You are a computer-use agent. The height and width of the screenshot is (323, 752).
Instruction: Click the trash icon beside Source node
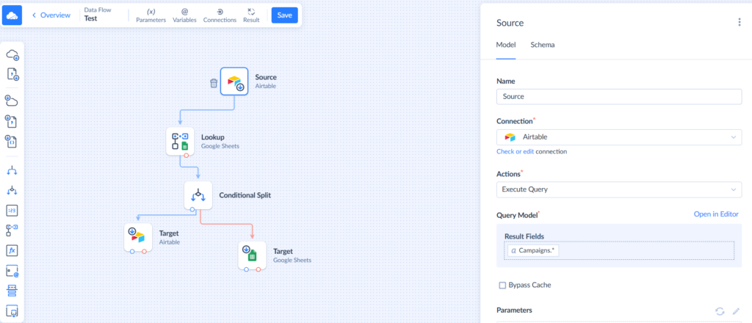pyautogui.click(x=213, y=84)
